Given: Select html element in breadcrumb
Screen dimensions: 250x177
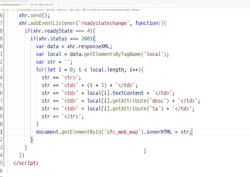Looking at the screenshot, I should click(x=52, y=10).
